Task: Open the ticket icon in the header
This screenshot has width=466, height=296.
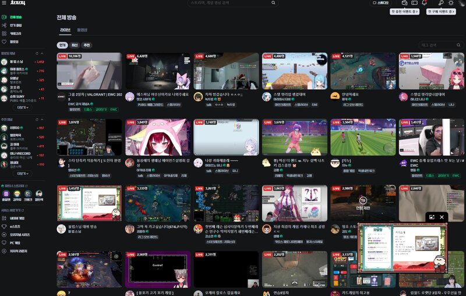Action: pos(414,3)
